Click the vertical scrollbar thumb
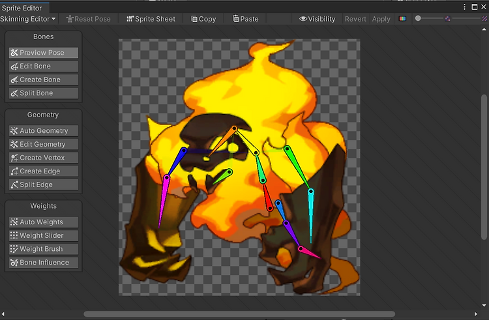The height and width of the screenshot is (320, 489). [484, 167]
